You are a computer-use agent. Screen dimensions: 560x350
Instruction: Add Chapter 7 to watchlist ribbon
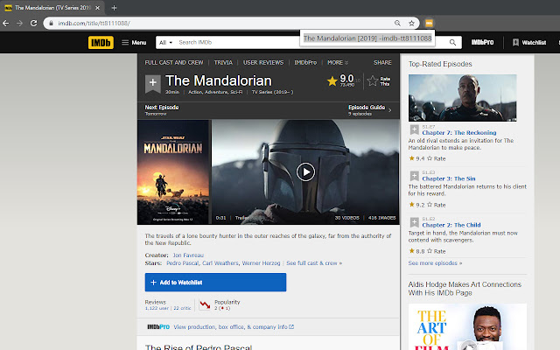tap(414, 129)
